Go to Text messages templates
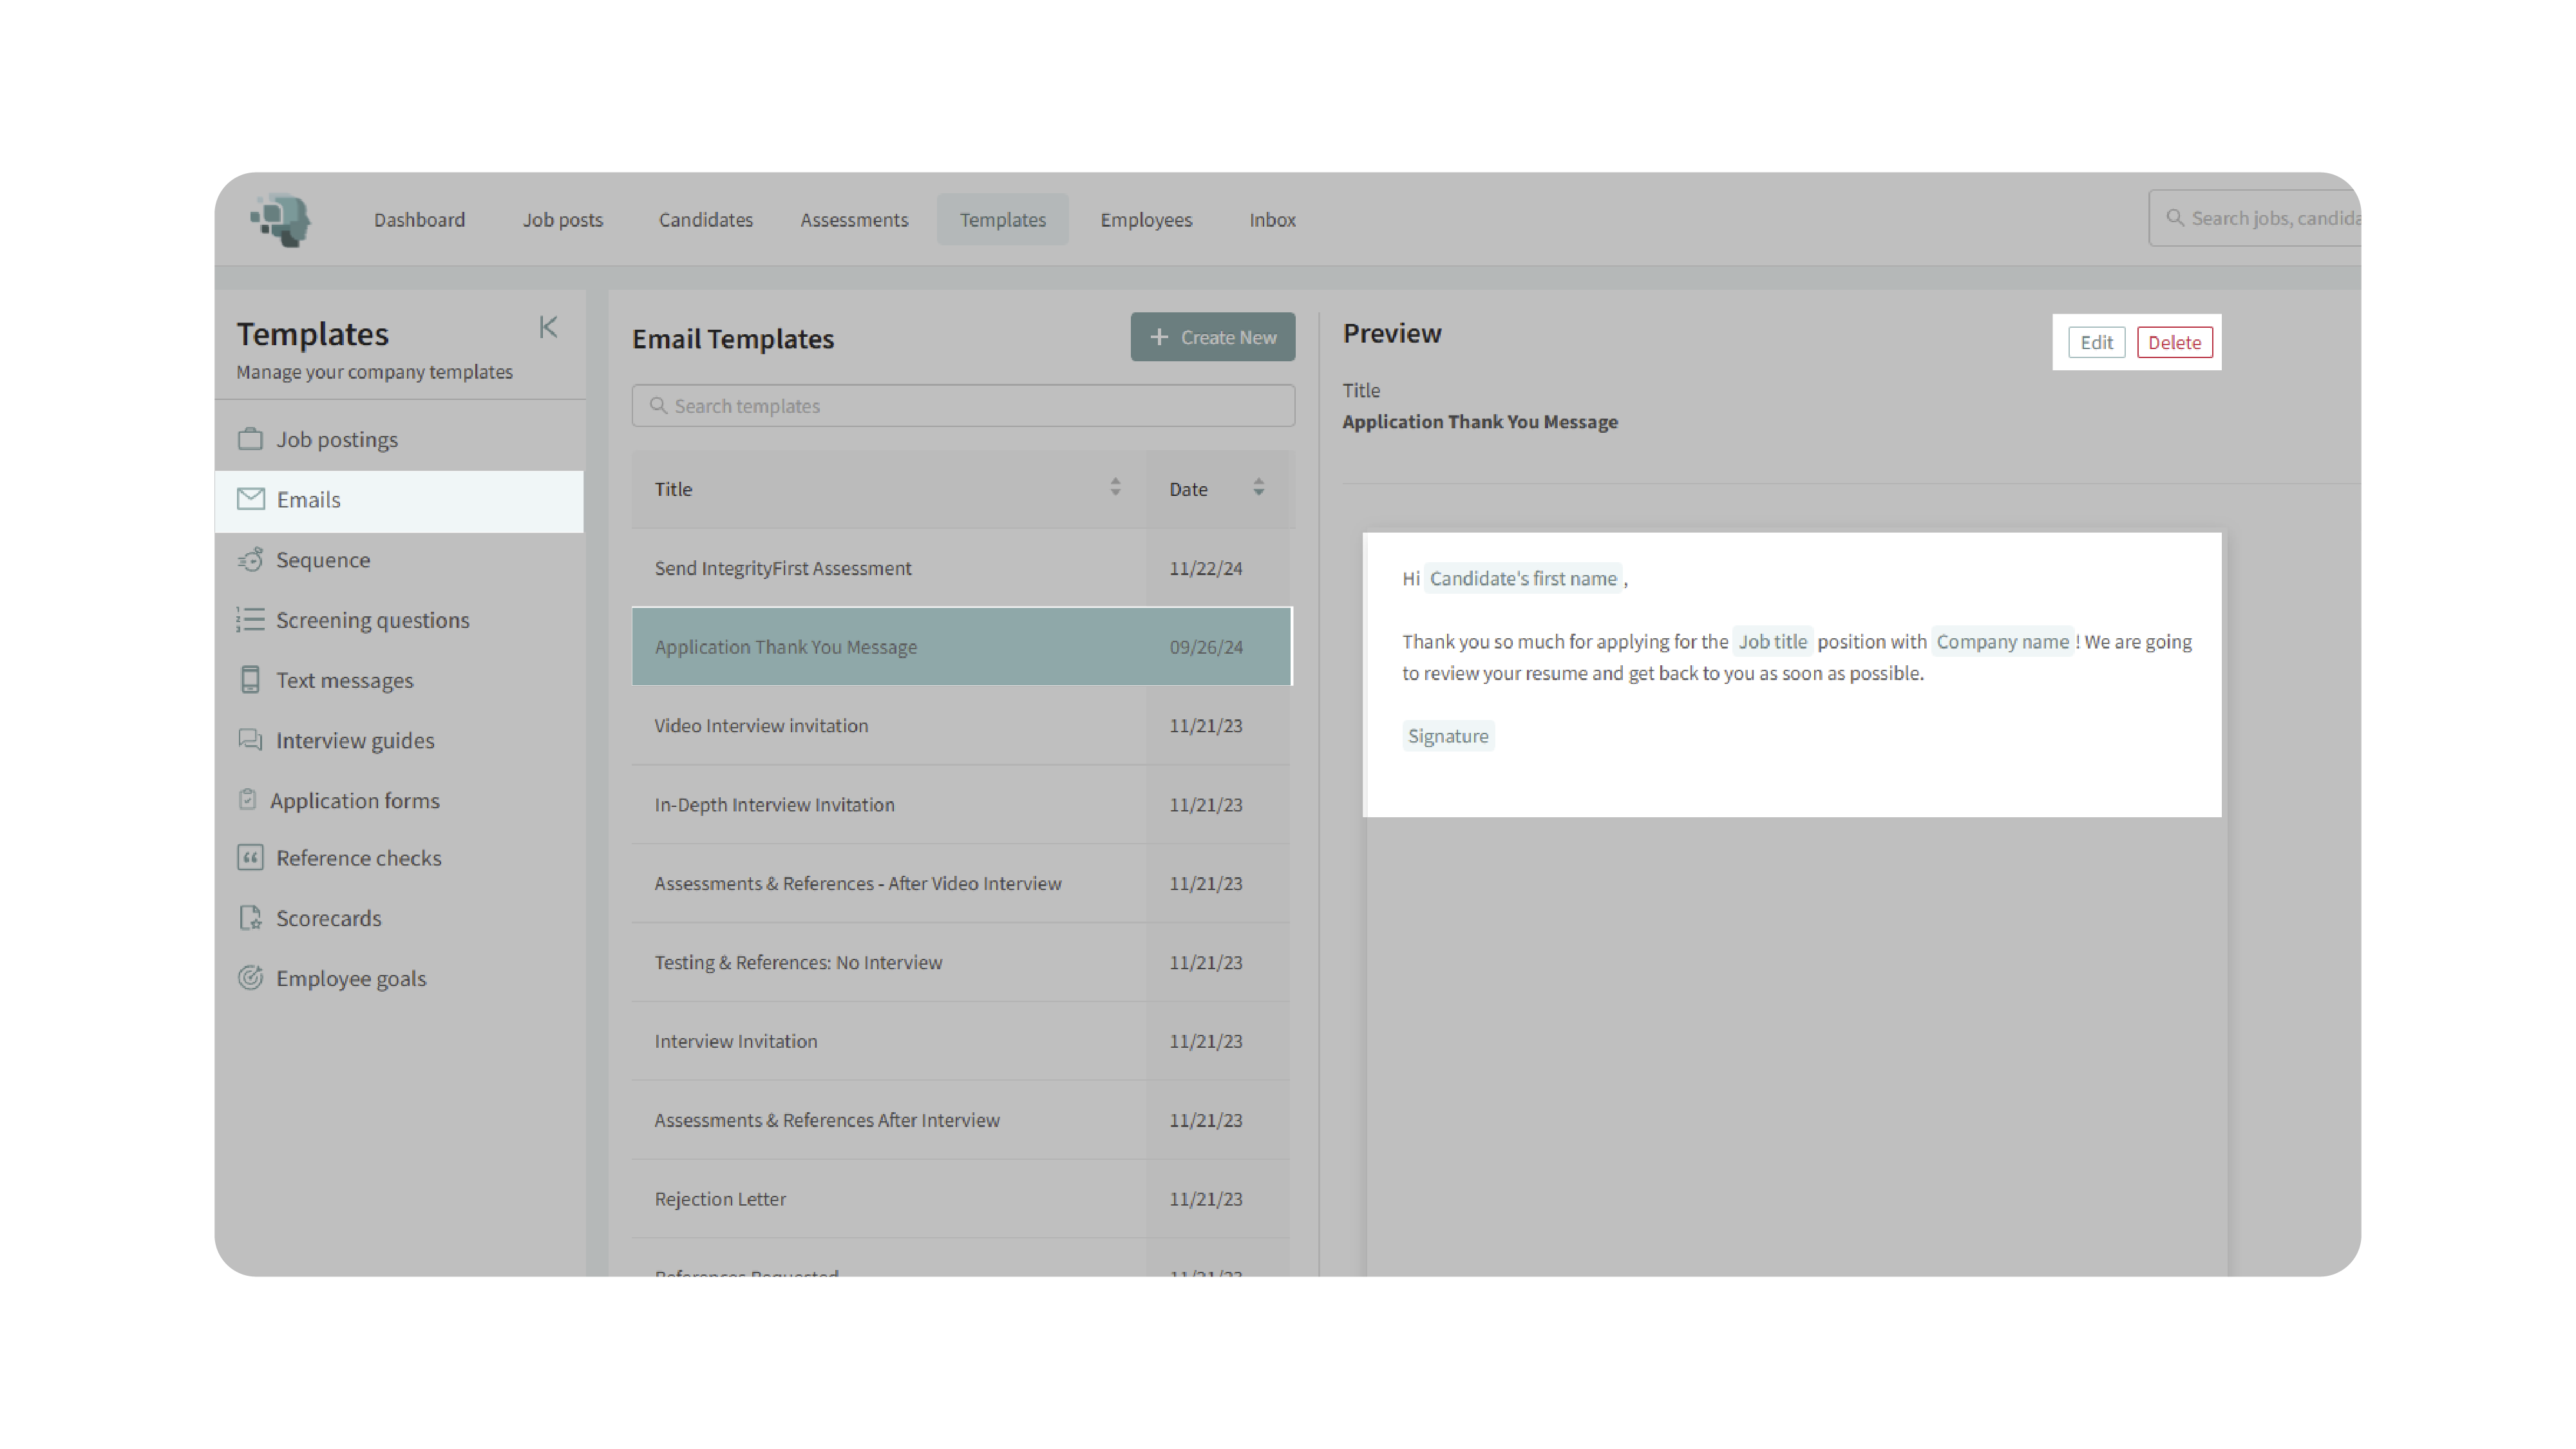 (x=344, y=680)
